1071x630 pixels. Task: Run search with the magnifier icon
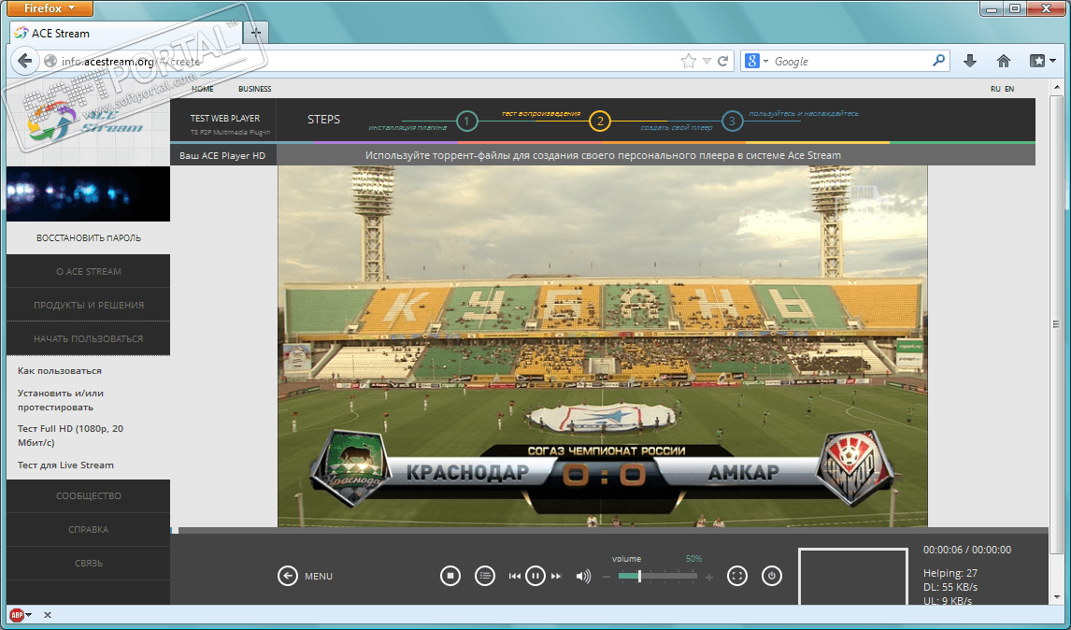point(939,60)
